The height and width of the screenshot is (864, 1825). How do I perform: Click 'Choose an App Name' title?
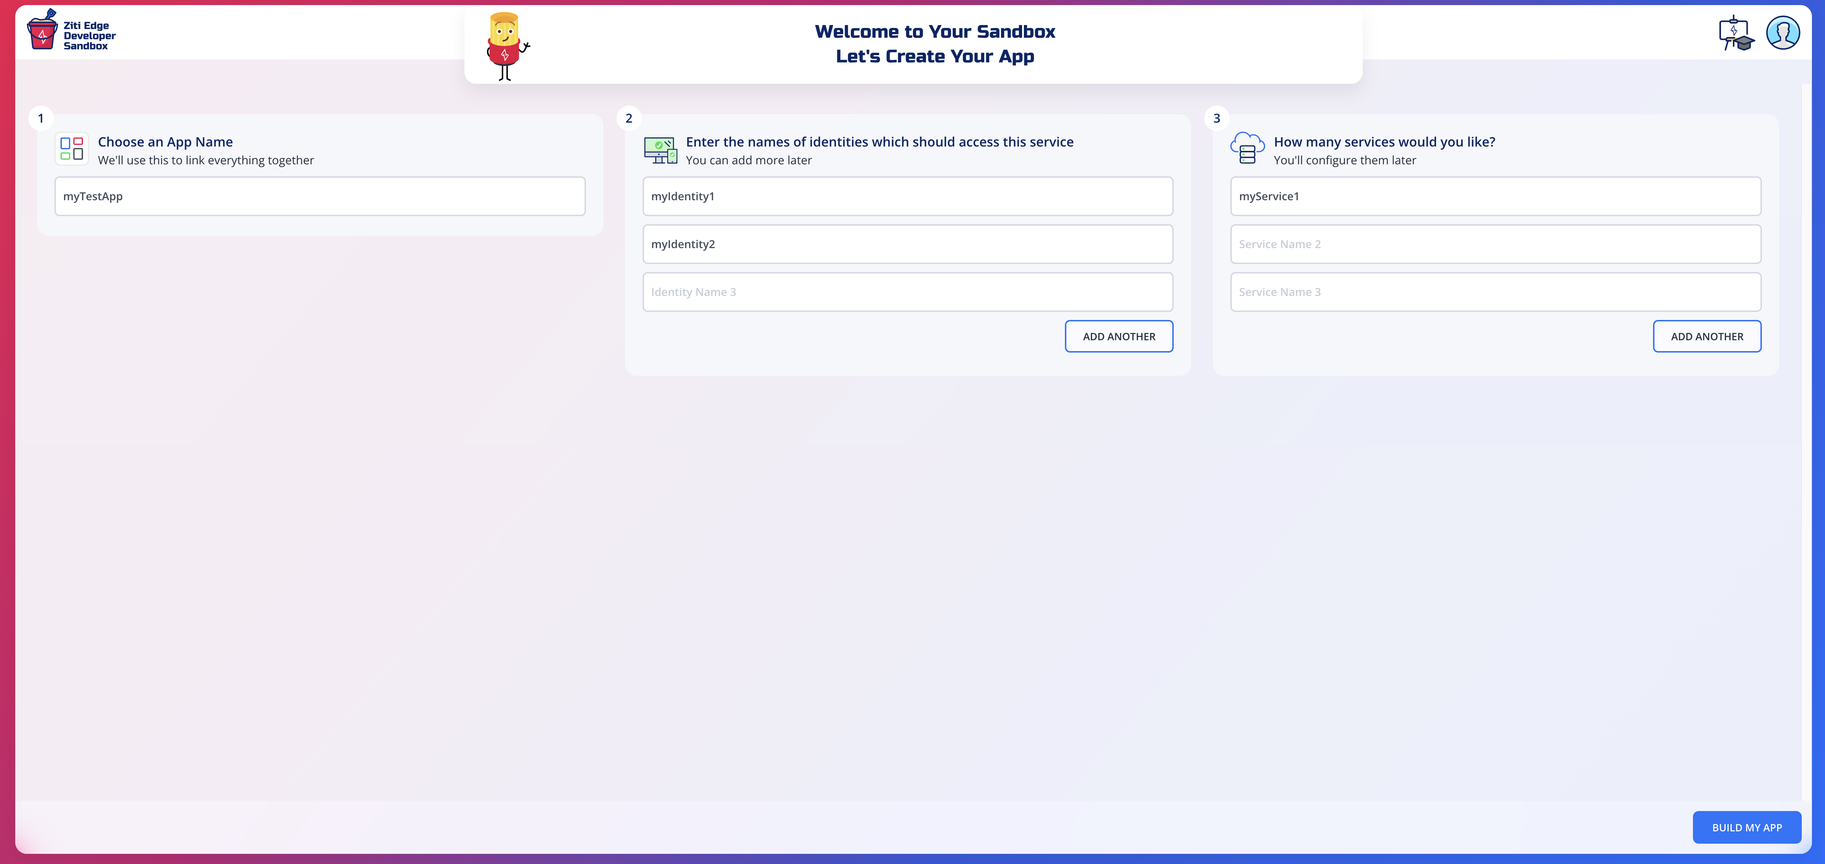click(165, 141)
